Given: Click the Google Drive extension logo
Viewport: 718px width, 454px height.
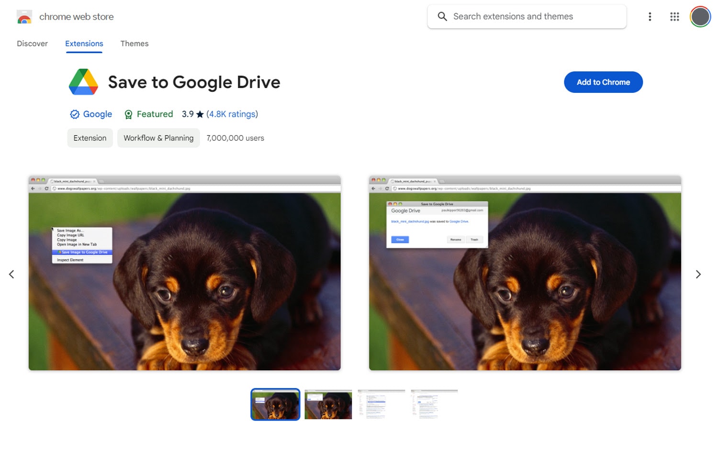Looking at the screenshot, I should click(x=83, y=82).
